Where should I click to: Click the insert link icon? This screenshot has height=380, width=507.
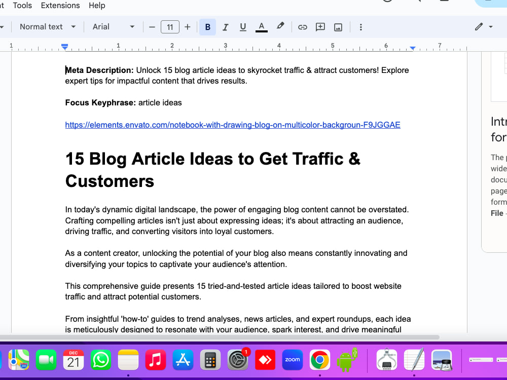[x=302, y=27]
